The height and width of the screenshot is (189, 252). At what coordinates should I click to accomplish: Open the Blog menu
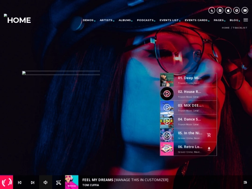pyautogui.click(x=234, y=20)
